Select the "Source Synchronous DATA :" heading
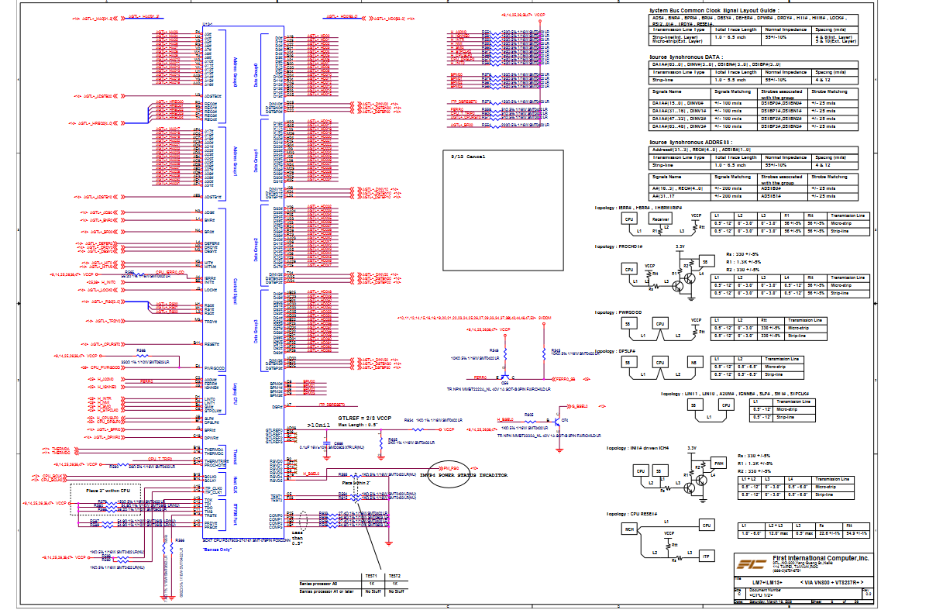 click(687, 57)
